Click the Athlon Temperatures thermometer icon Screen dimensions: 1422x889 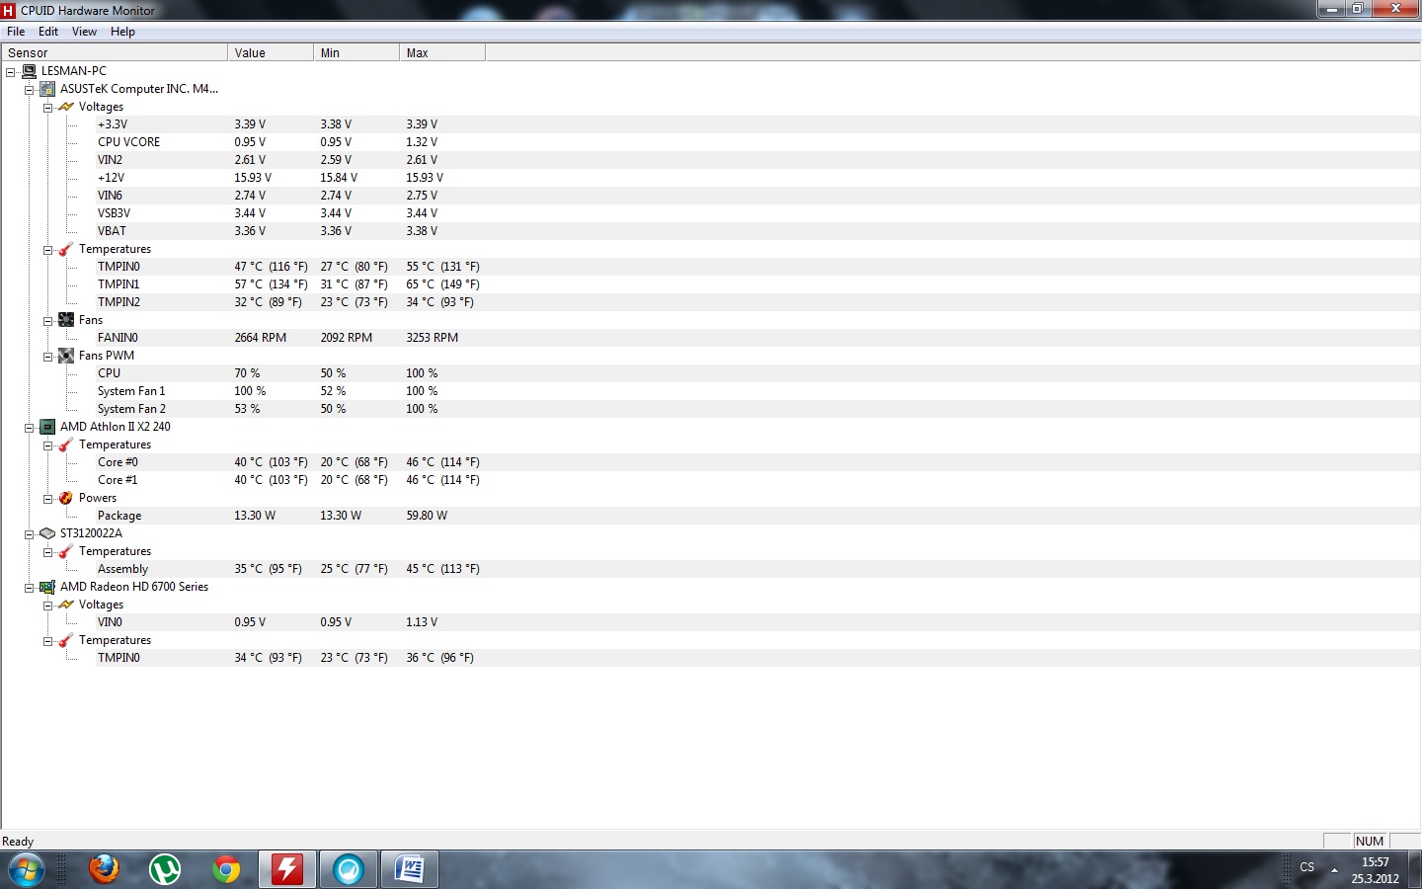pyautogui.click(x=66, y=444)
